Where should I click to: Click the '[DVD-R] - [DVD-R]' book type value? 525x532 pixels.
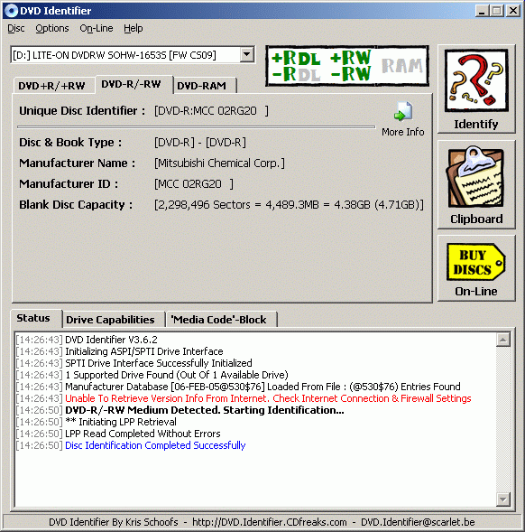200,143
